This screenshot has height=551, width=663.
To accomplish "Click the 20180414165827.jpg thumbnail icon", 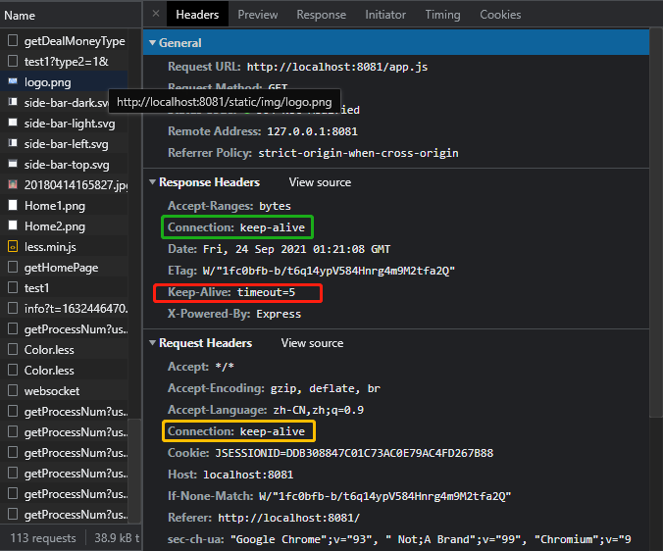I will (13, 184).
